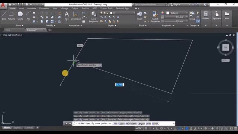The width and height of the screenshot is (238, 134).
Task: Open the ByLayer color dropdown
Action: tap(187, 13)
